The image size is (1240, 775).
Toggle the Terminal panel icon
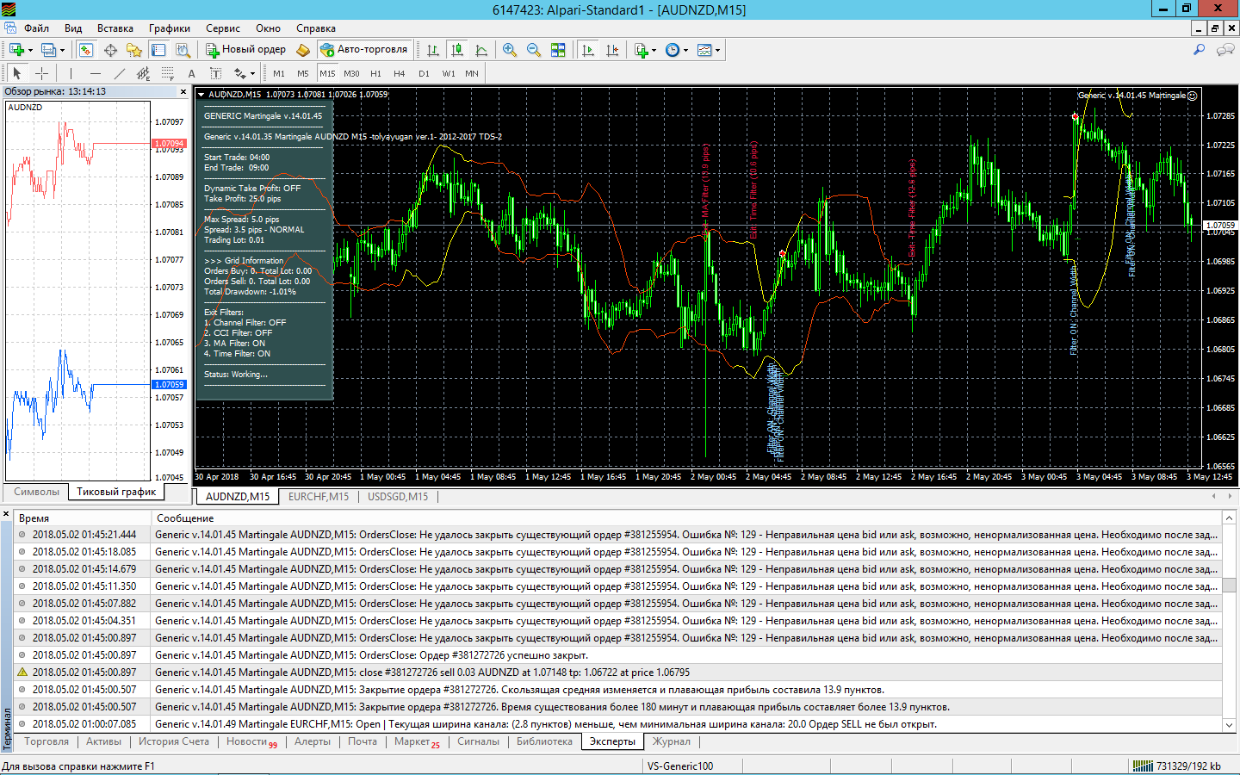pos(158,50)
